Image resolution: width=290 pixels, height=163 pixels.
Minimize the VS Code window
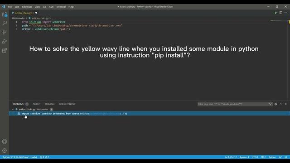click(x=268, y=7)
